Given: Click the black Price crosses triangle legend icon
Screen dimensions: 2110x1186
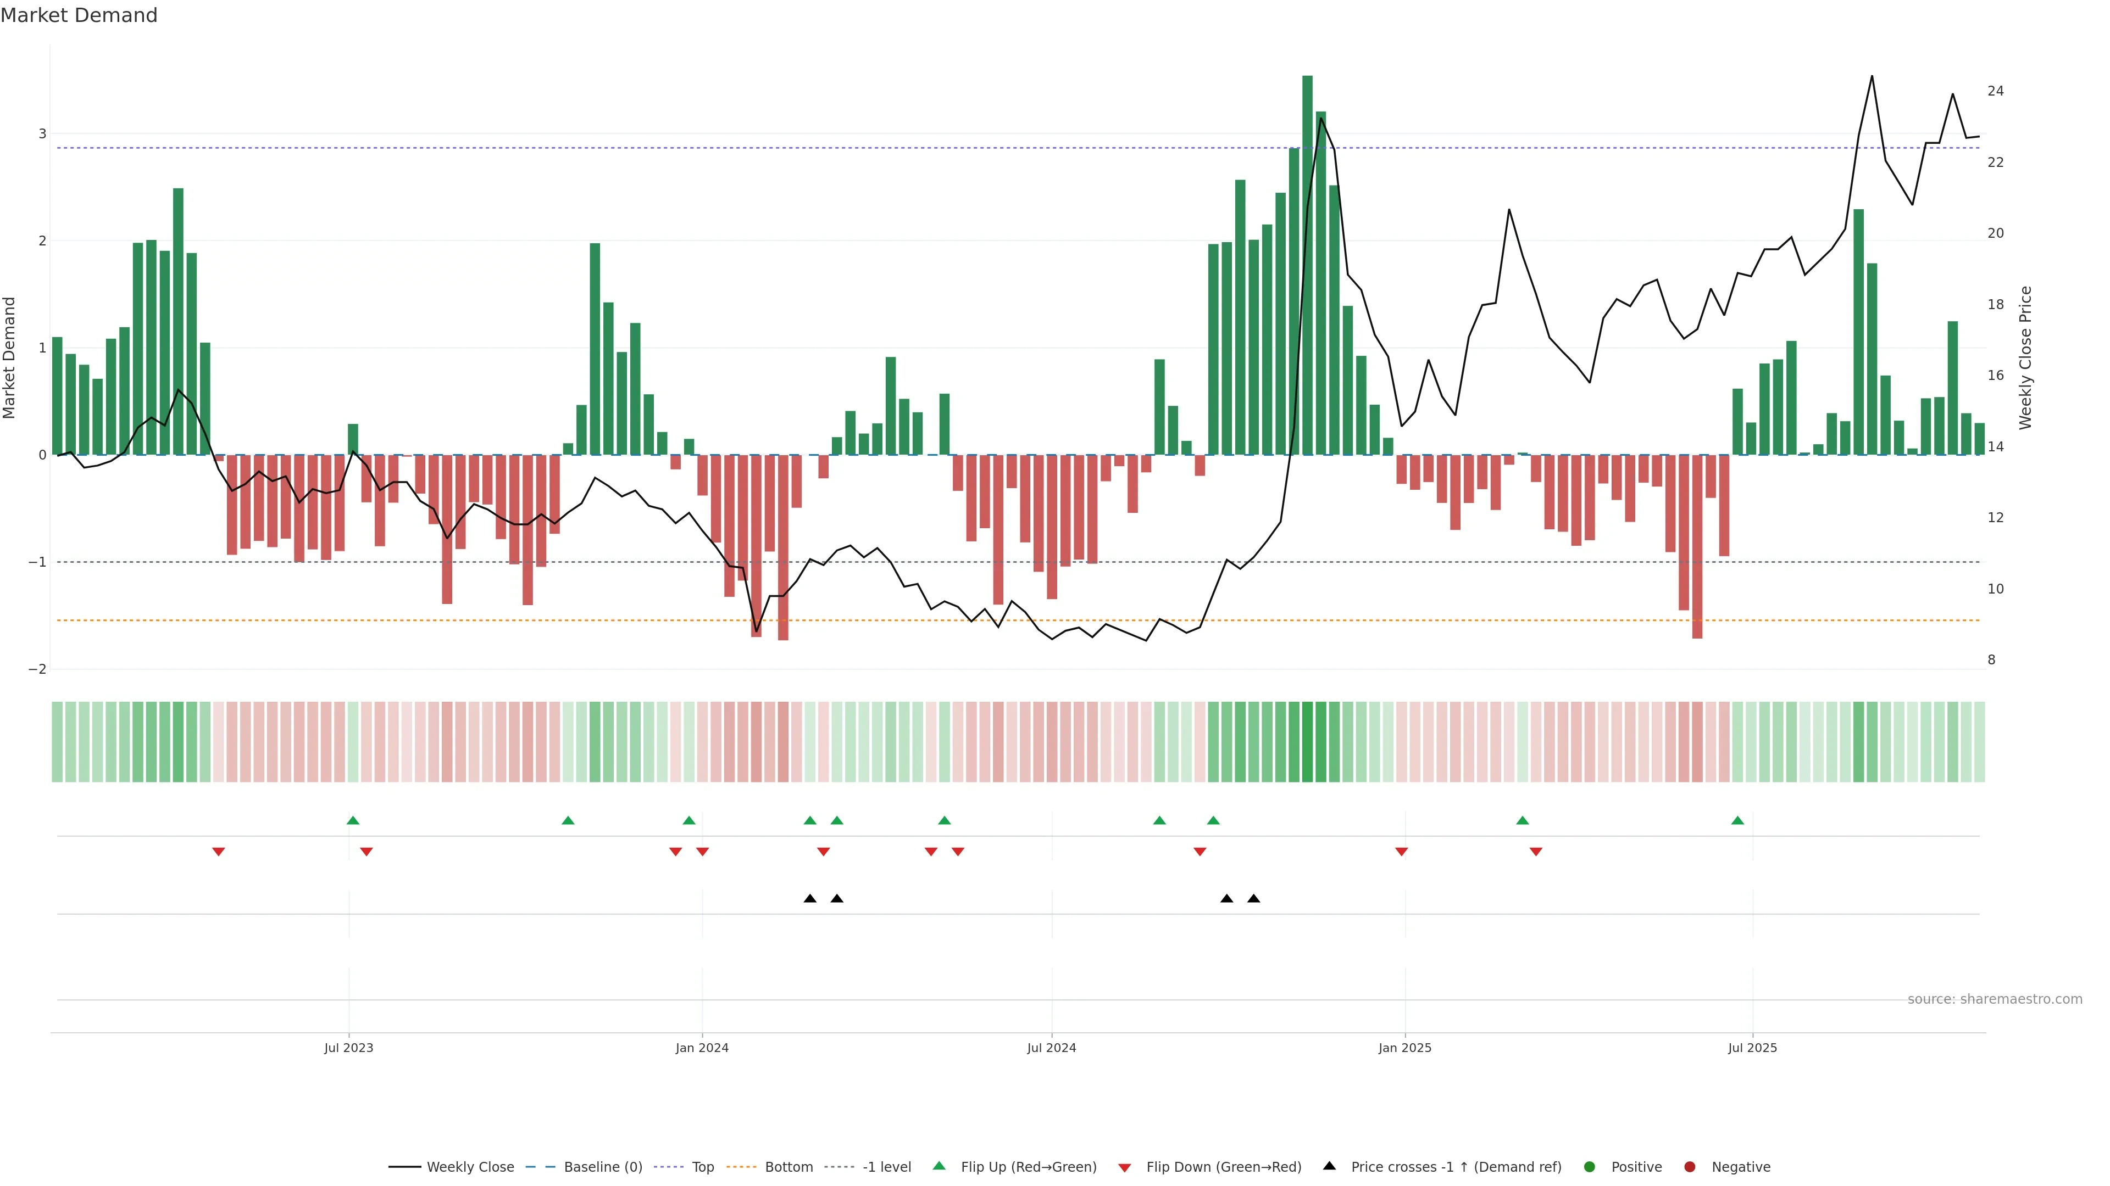Looking at the screenshot, I should 1329,1166.
